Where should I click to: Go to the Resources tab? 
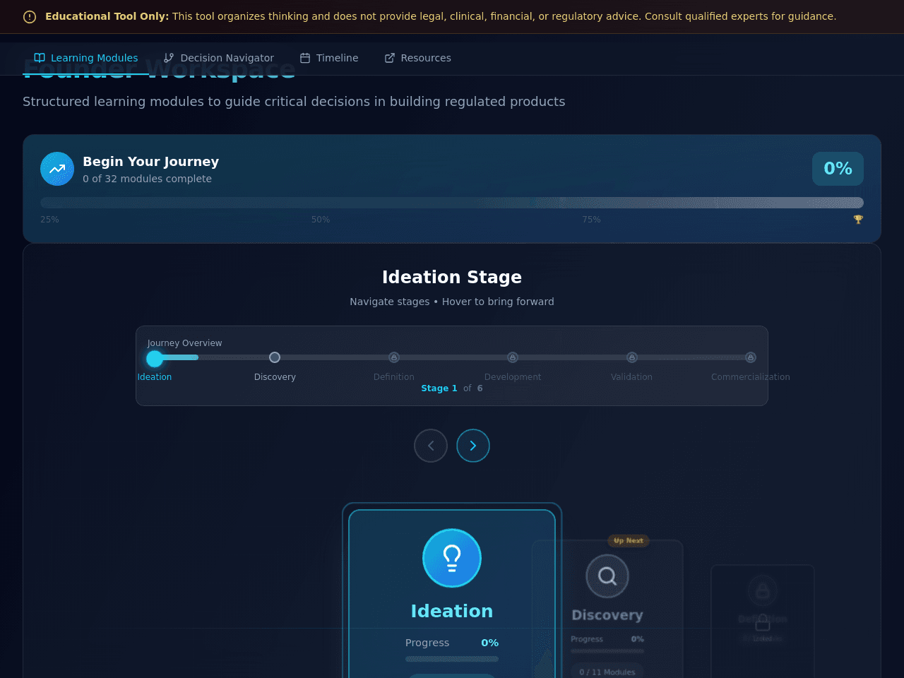pyautogui.click(x=417, y=58)
